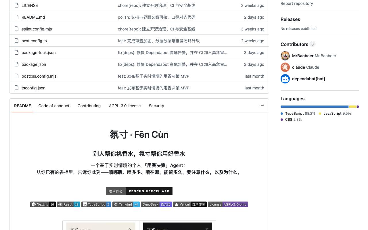Open the package.json file
This screenshot has width=368, height=230.
pos(34,64)
